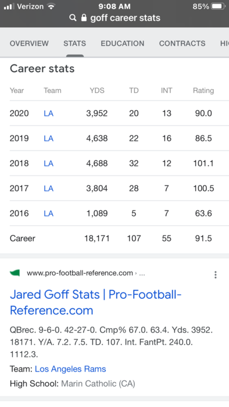Open the three-dot menu for pro-football-reference result

(x=215, y=274)
